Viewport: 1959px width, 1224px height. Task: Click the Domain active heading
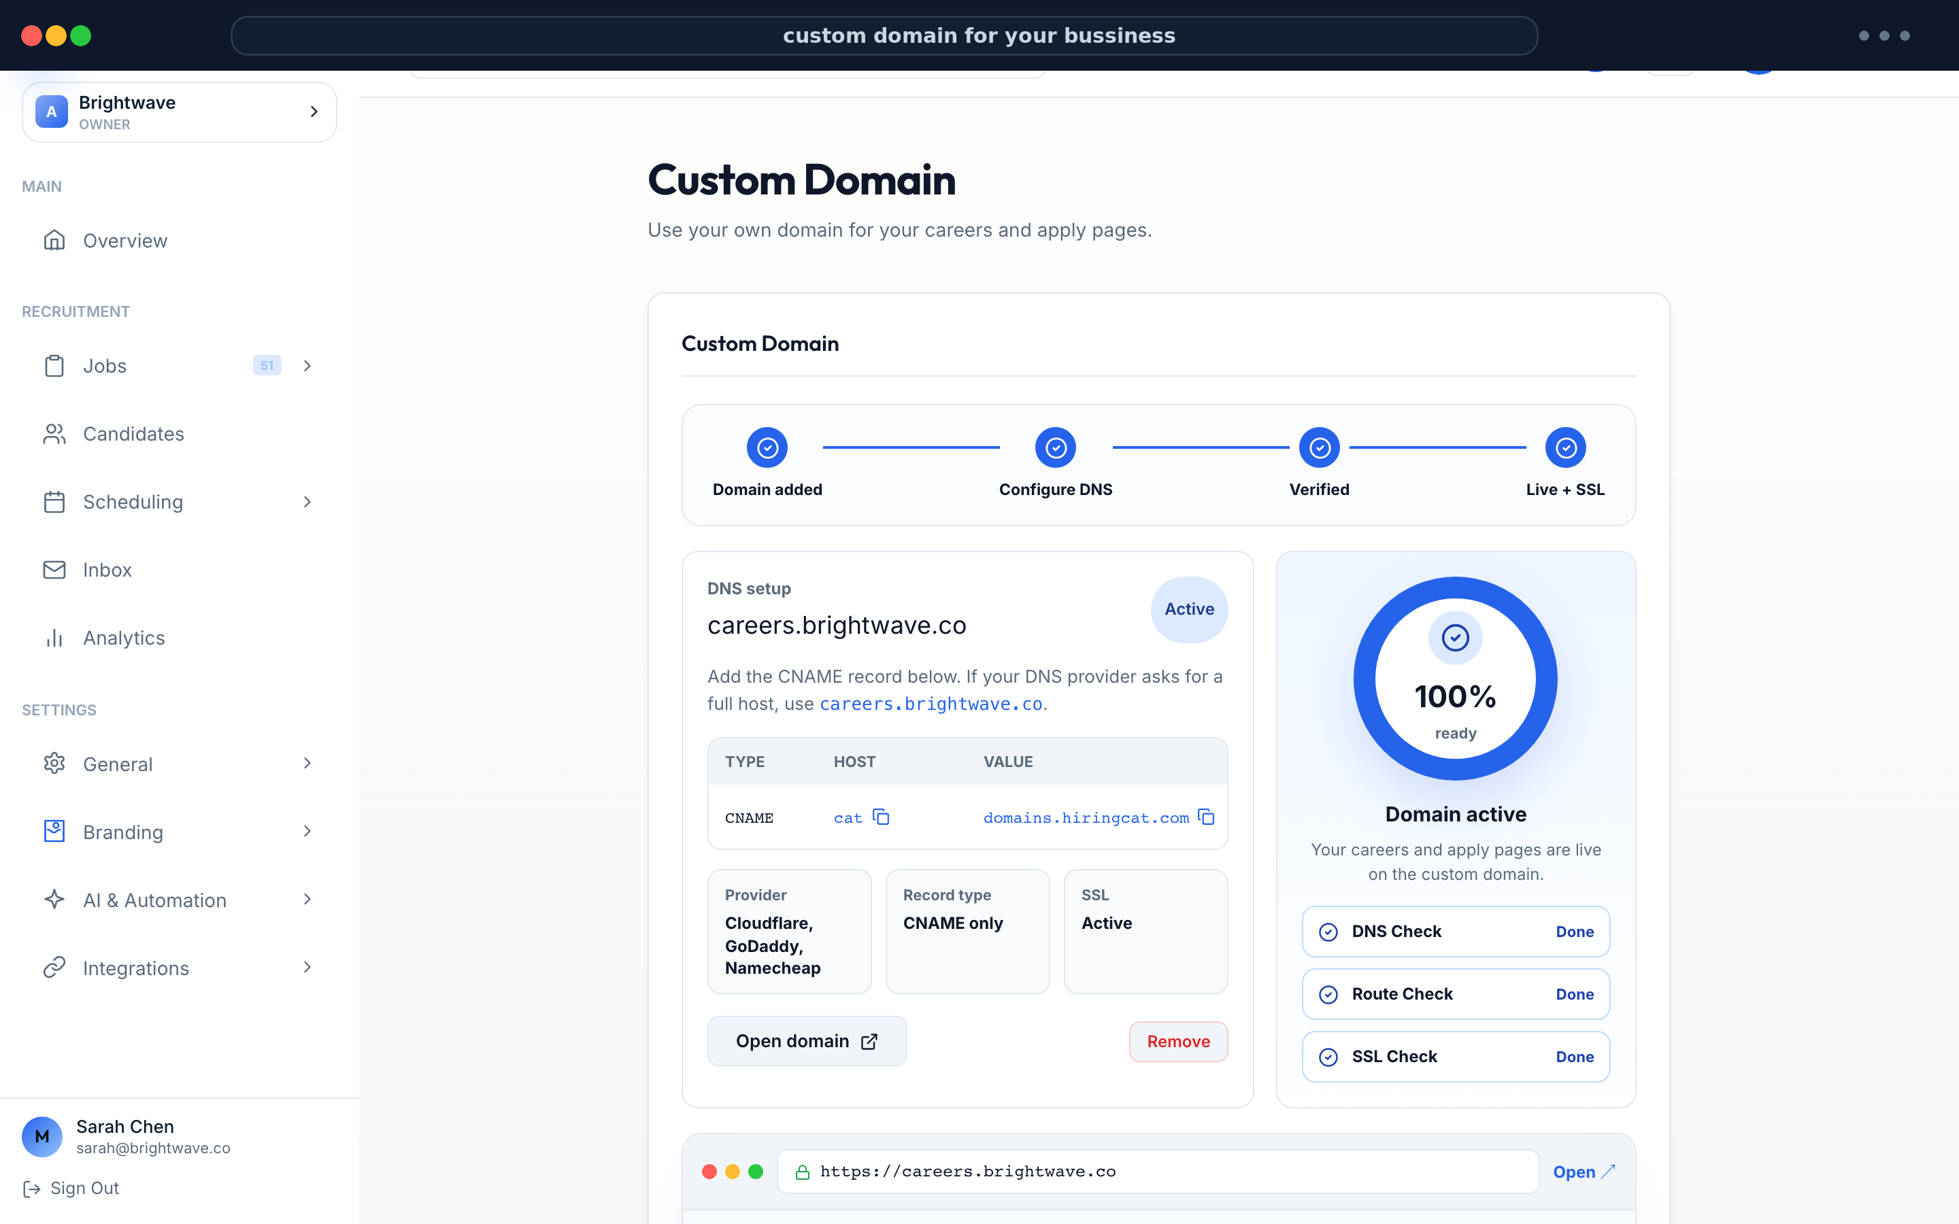[x=1456, y=815]
